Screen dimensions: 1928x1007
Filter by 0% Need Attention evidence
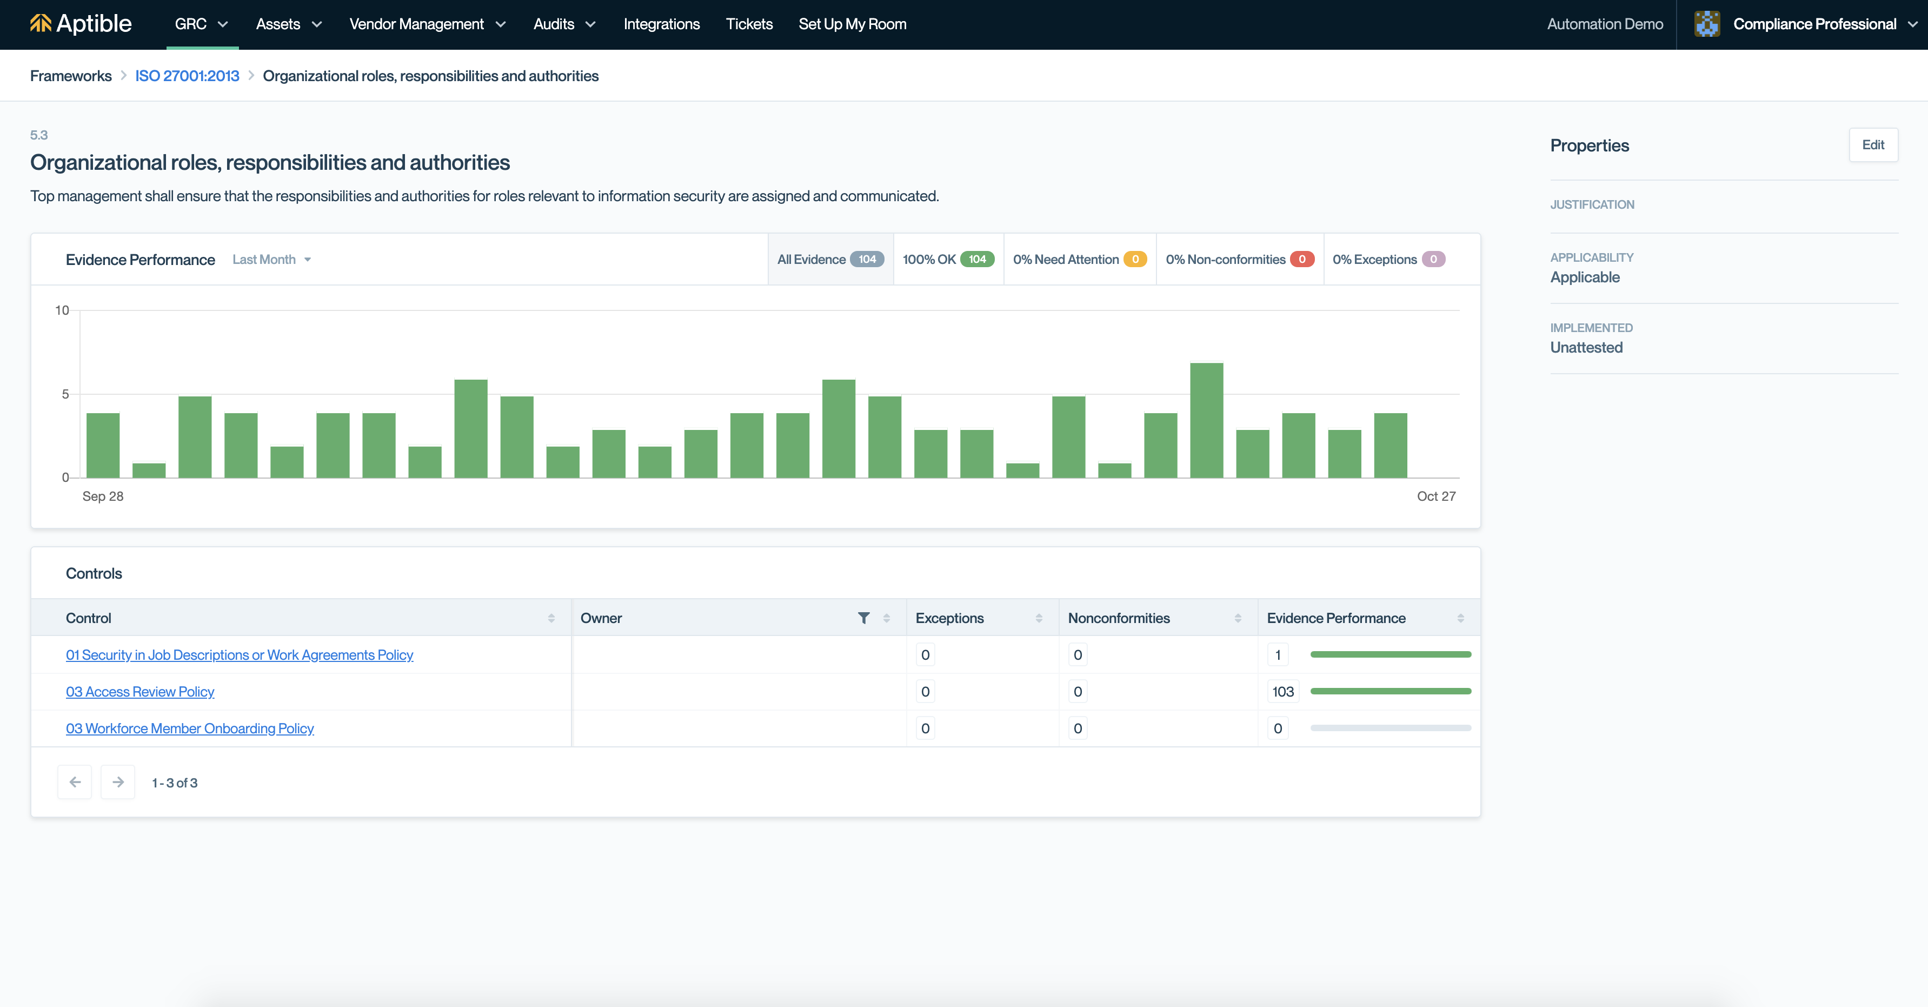1079,259
